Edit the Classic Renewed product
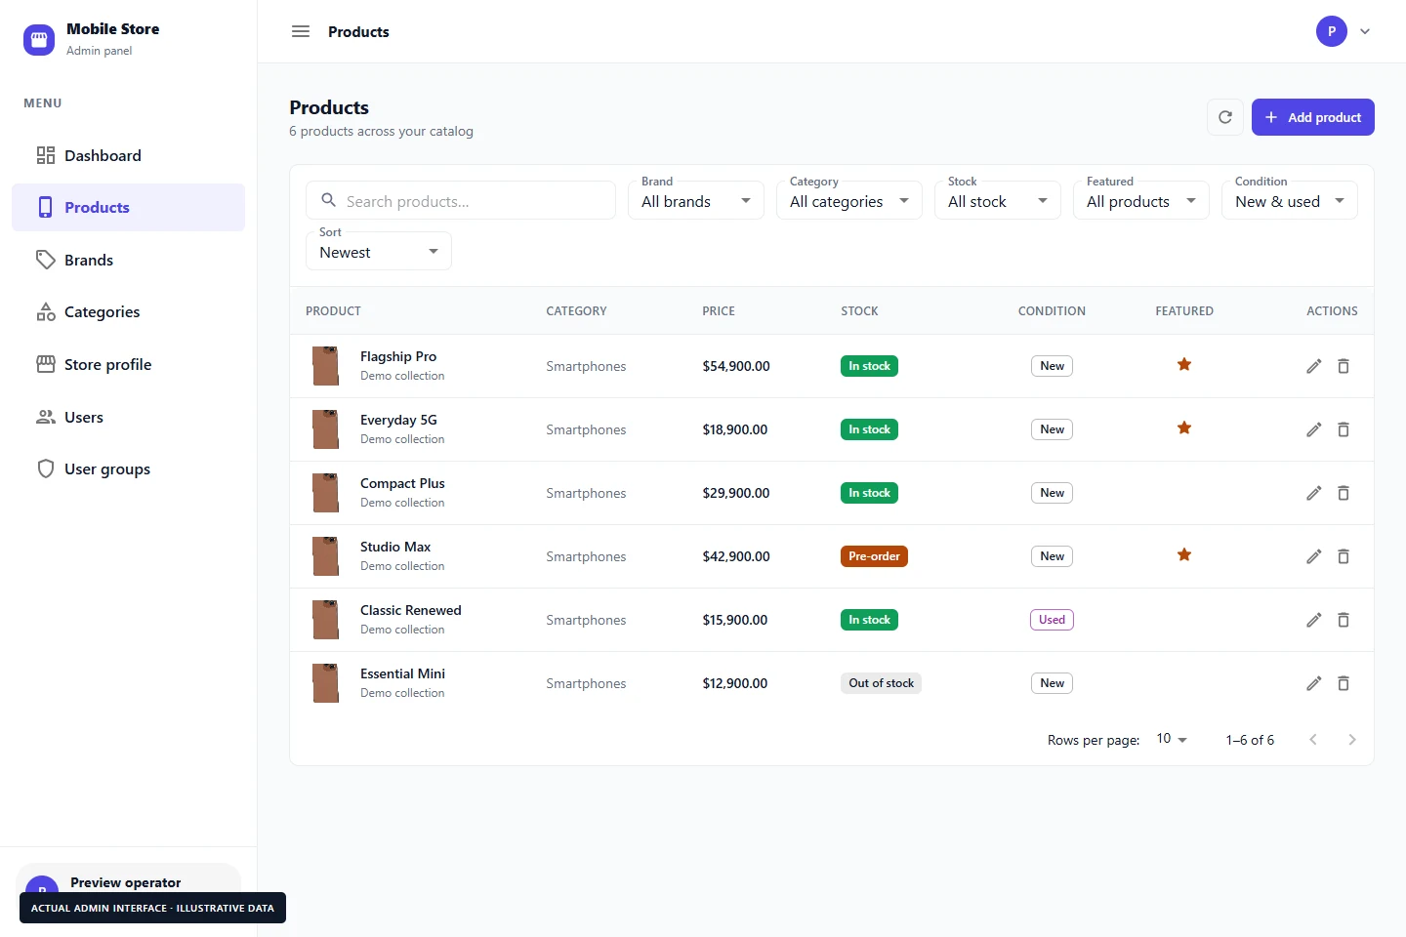 (x=1314, y=620)
